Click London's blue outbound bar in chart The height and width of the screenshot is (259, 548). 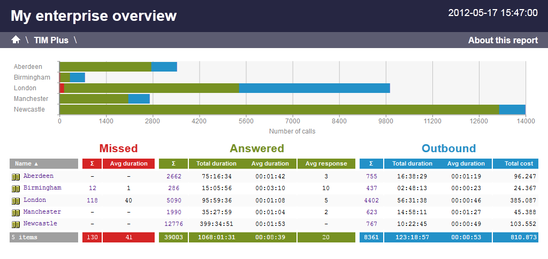[314, 88]
